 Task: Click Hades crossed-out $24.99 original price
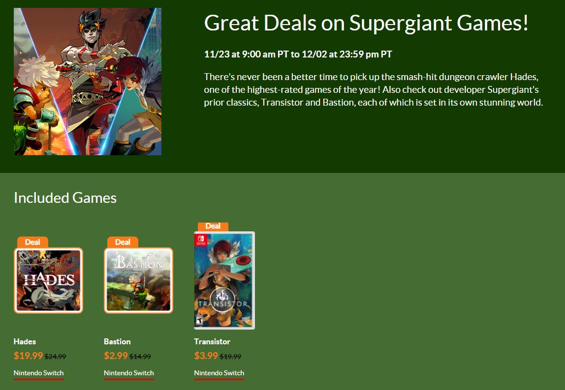click(x=55, y=357)
